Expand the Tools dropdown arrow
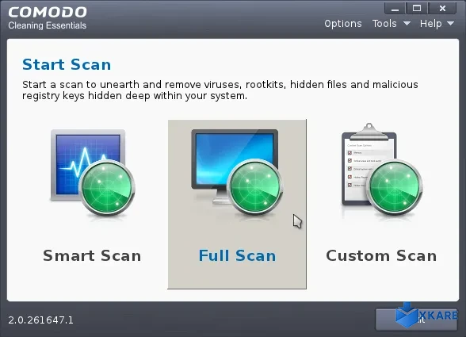Image resolution: width=466 pixels, height=337 pixels. pos(407,24)
